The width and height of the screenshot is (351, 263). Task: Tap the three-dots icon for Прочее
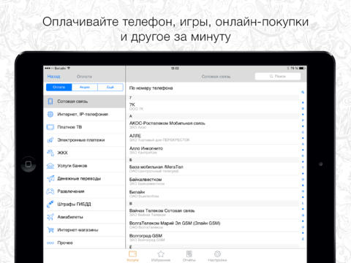(50, 243)
